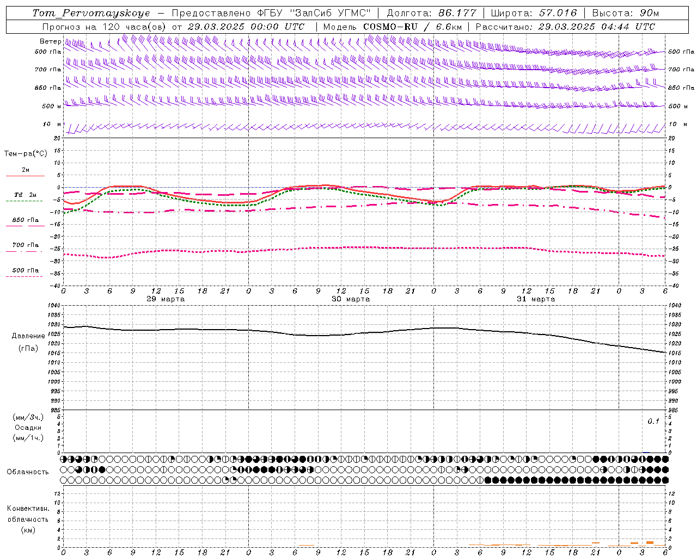Click the Ветер wind panel label

[51, 41]
